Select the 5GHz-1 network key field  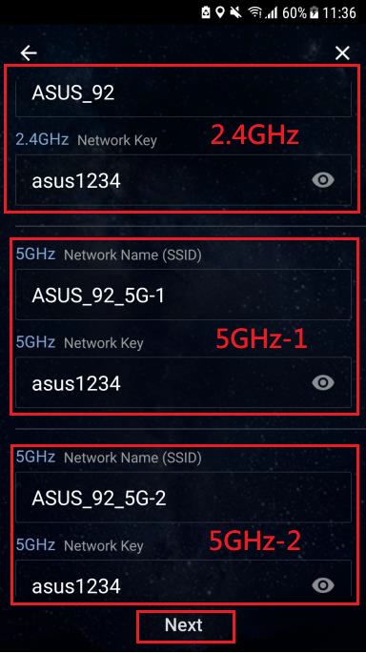pos(183,382)
